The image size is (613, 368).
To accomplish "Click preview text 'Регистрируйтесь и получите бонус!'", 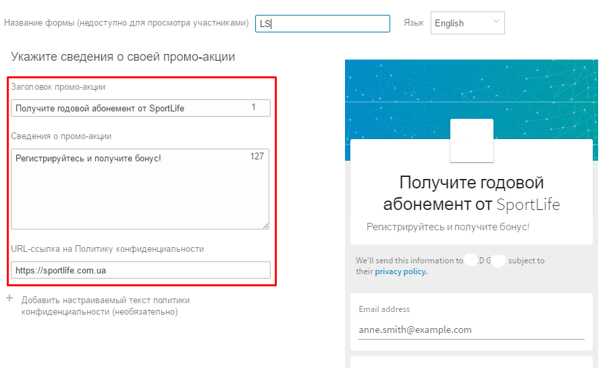I will coord(448,227).
